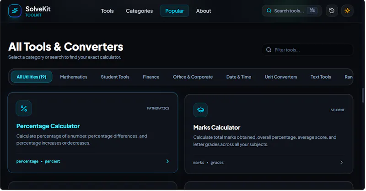Toggle light mode with the sun icon
The height and width of the screenshot is (191, 366).
click(x=347, y=11)
